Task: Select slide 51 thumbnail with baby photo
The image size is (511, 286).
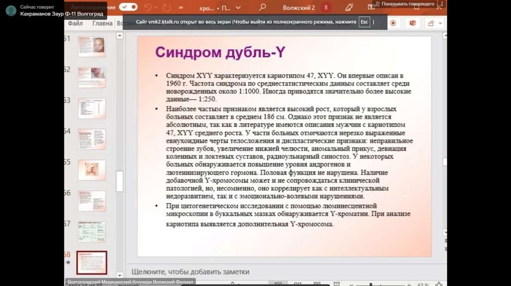Action: point(92,47)
